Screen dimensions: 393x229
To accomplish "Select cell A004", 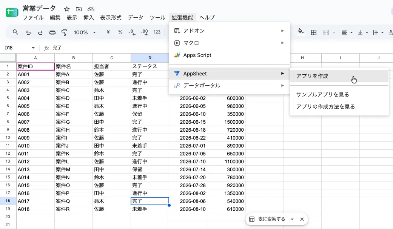I will click(35, 98).
